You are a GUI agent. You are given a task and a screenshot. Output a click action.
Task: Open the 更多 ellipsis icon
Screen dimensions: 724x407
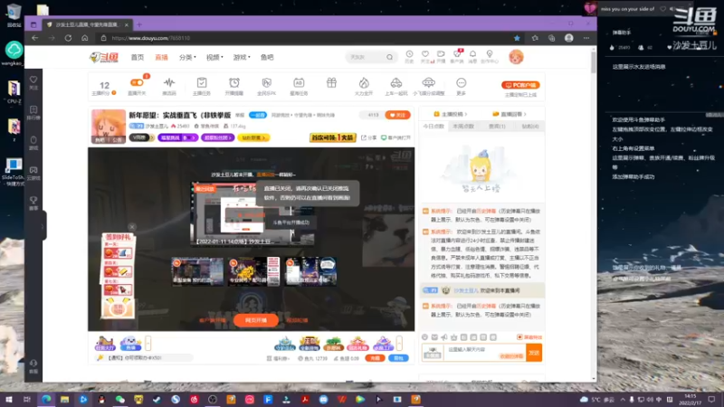[461, 82]
